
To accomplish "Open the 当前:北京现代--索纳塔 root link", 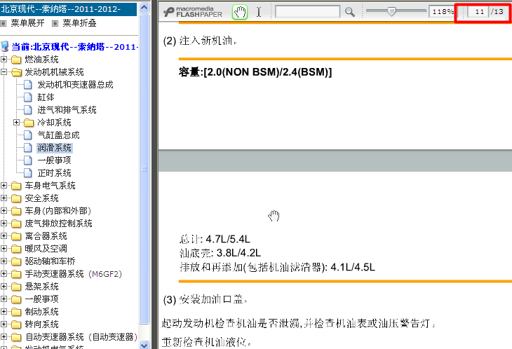I will pos(74,47).
